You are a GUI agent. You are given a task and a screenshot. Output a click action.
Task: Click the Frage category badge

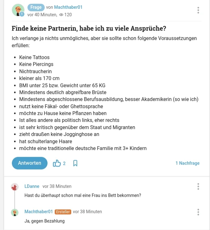click(x=36, y=7)
